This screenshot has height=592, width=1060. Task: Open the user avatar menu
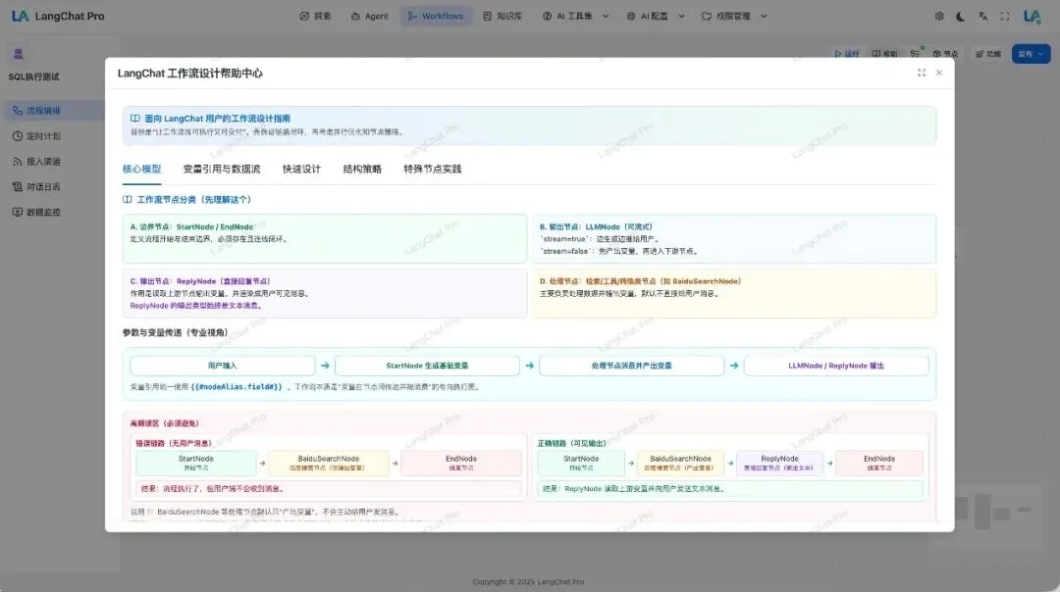click(1032, 17)
